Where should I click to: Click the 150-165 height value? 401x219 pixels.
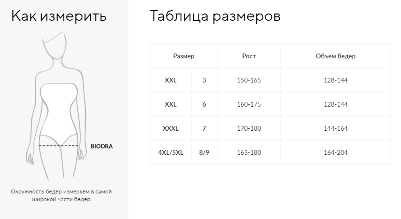(249, 80)
